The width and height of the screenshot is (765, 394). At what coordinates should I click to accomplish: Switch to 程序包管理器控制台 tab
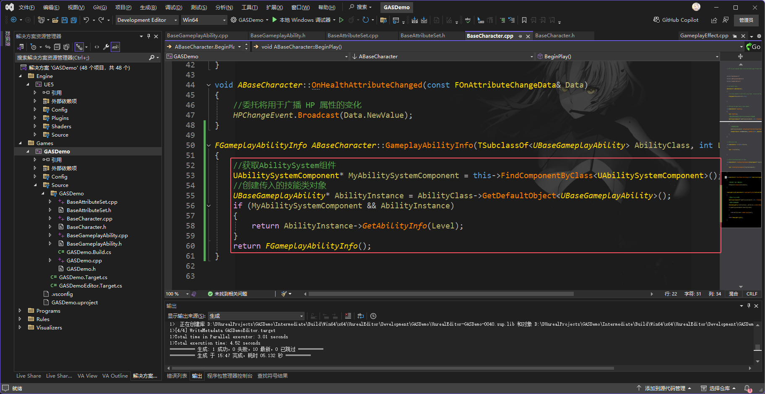click(x=230, y=376)
